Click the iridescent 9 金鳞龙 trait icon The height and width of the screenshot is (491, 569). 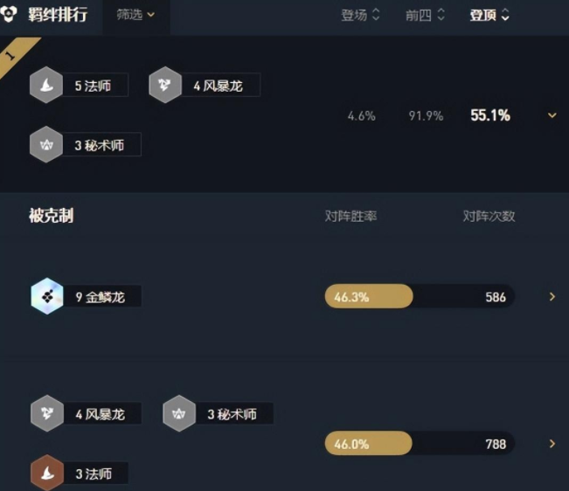47,296
